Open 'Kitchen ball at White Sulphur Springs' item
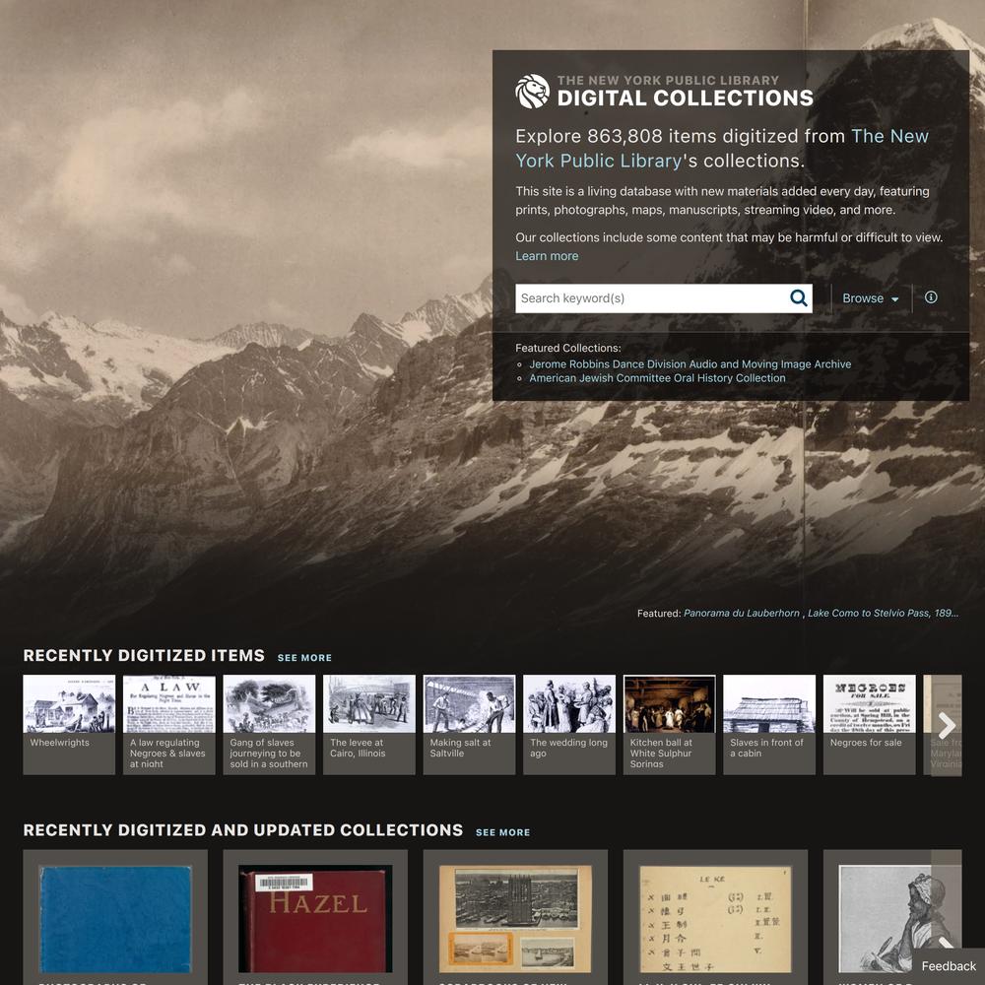Viewport: 985px width, 985px height. (669, 724)
